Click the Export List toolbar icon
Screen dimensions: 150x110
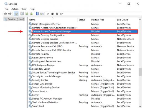31,14
